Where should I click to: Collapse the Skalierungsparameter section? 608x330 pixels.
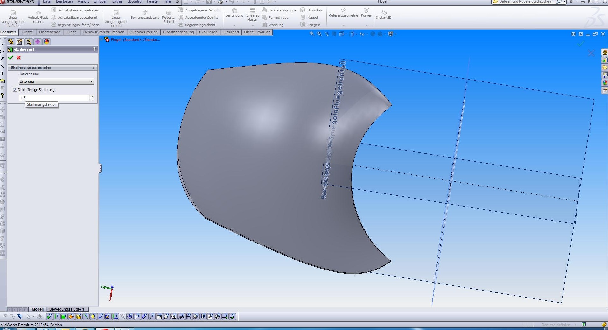tap(94, 67)
